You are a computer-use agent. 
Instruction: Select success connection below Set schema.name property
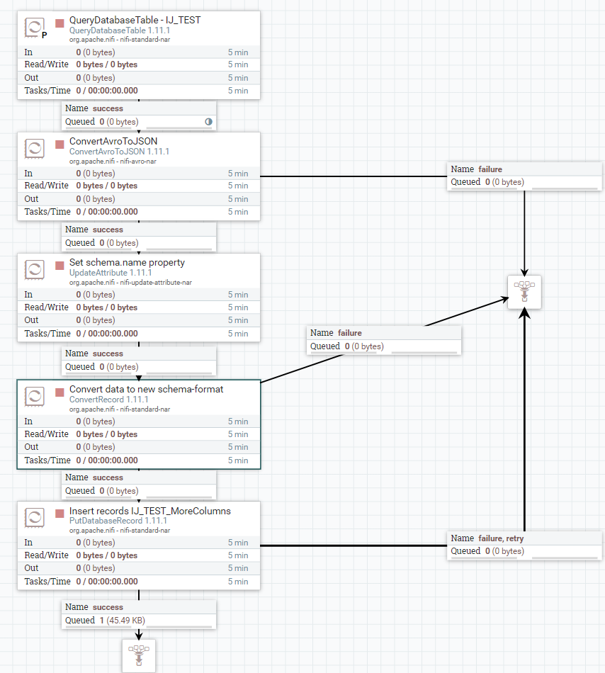pos(139,361)
